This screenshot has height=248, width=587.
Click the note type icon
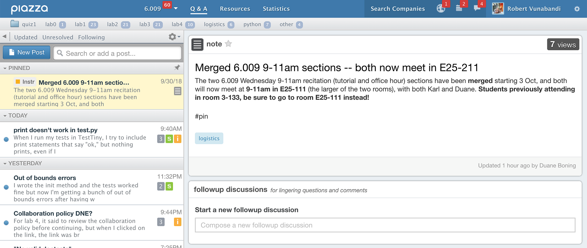[x=198, y=45]
